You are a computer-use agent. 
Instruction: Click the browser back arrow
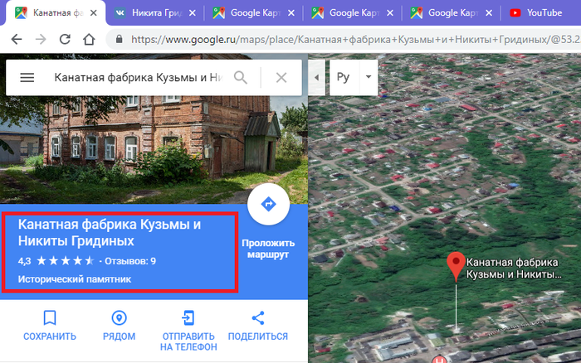17,40
